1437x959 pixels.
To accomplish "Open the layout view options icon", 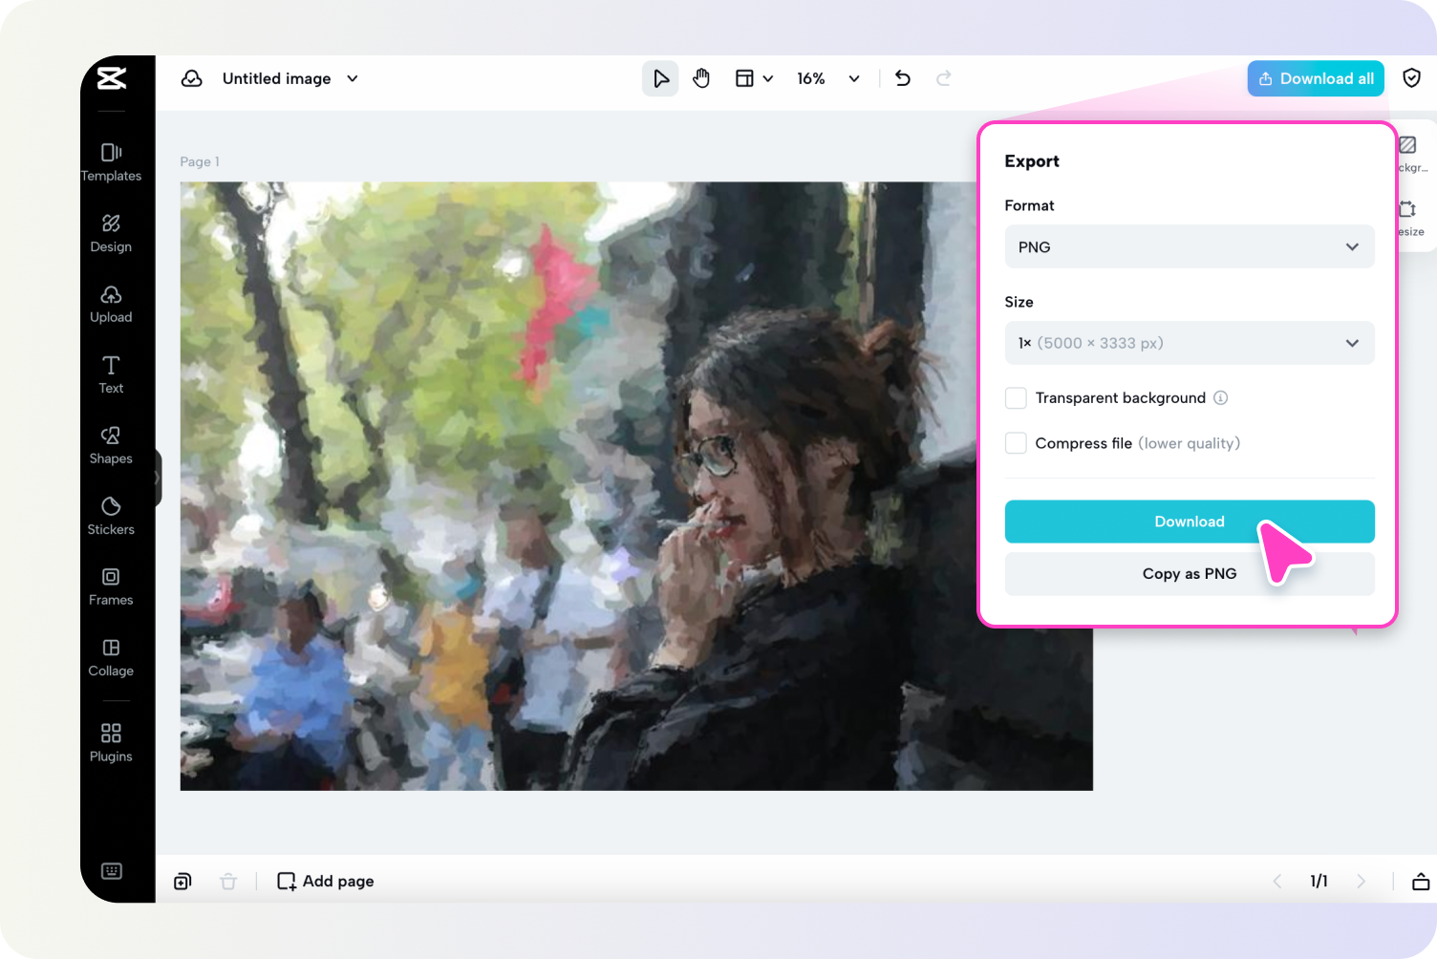I will click(744, 78).
